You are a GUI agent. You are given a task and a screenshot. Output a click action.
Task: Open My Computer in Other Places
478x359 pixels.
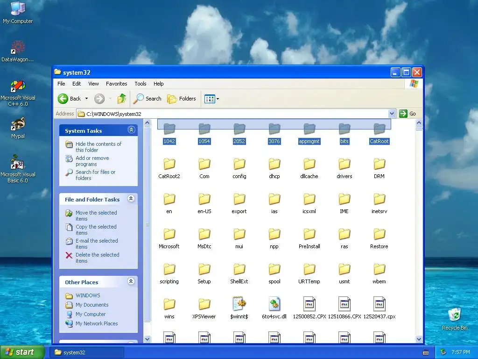90,314
